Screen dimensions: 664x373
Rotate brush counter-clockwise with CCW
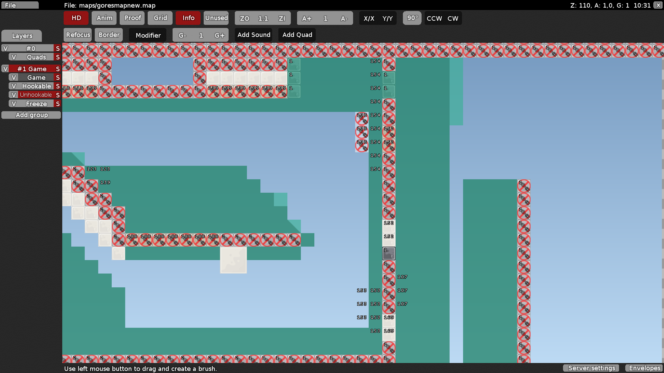434,18
